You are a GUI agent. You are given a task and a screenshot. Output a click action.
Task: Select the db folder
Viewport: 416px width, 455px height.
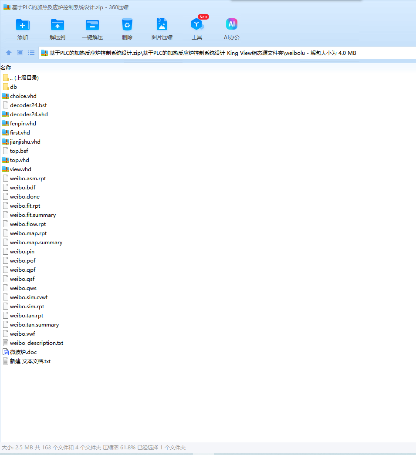tap(10, 87)
